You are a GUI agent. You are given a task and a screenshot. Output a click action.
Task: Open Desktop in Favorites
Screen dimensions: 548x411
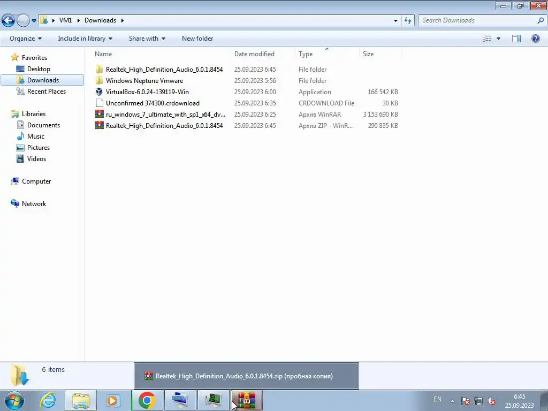pos(39,69)
